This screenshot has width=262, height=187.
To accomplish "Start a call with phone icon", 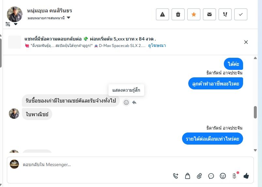I will pyautogui.click(x=176, y=176).
